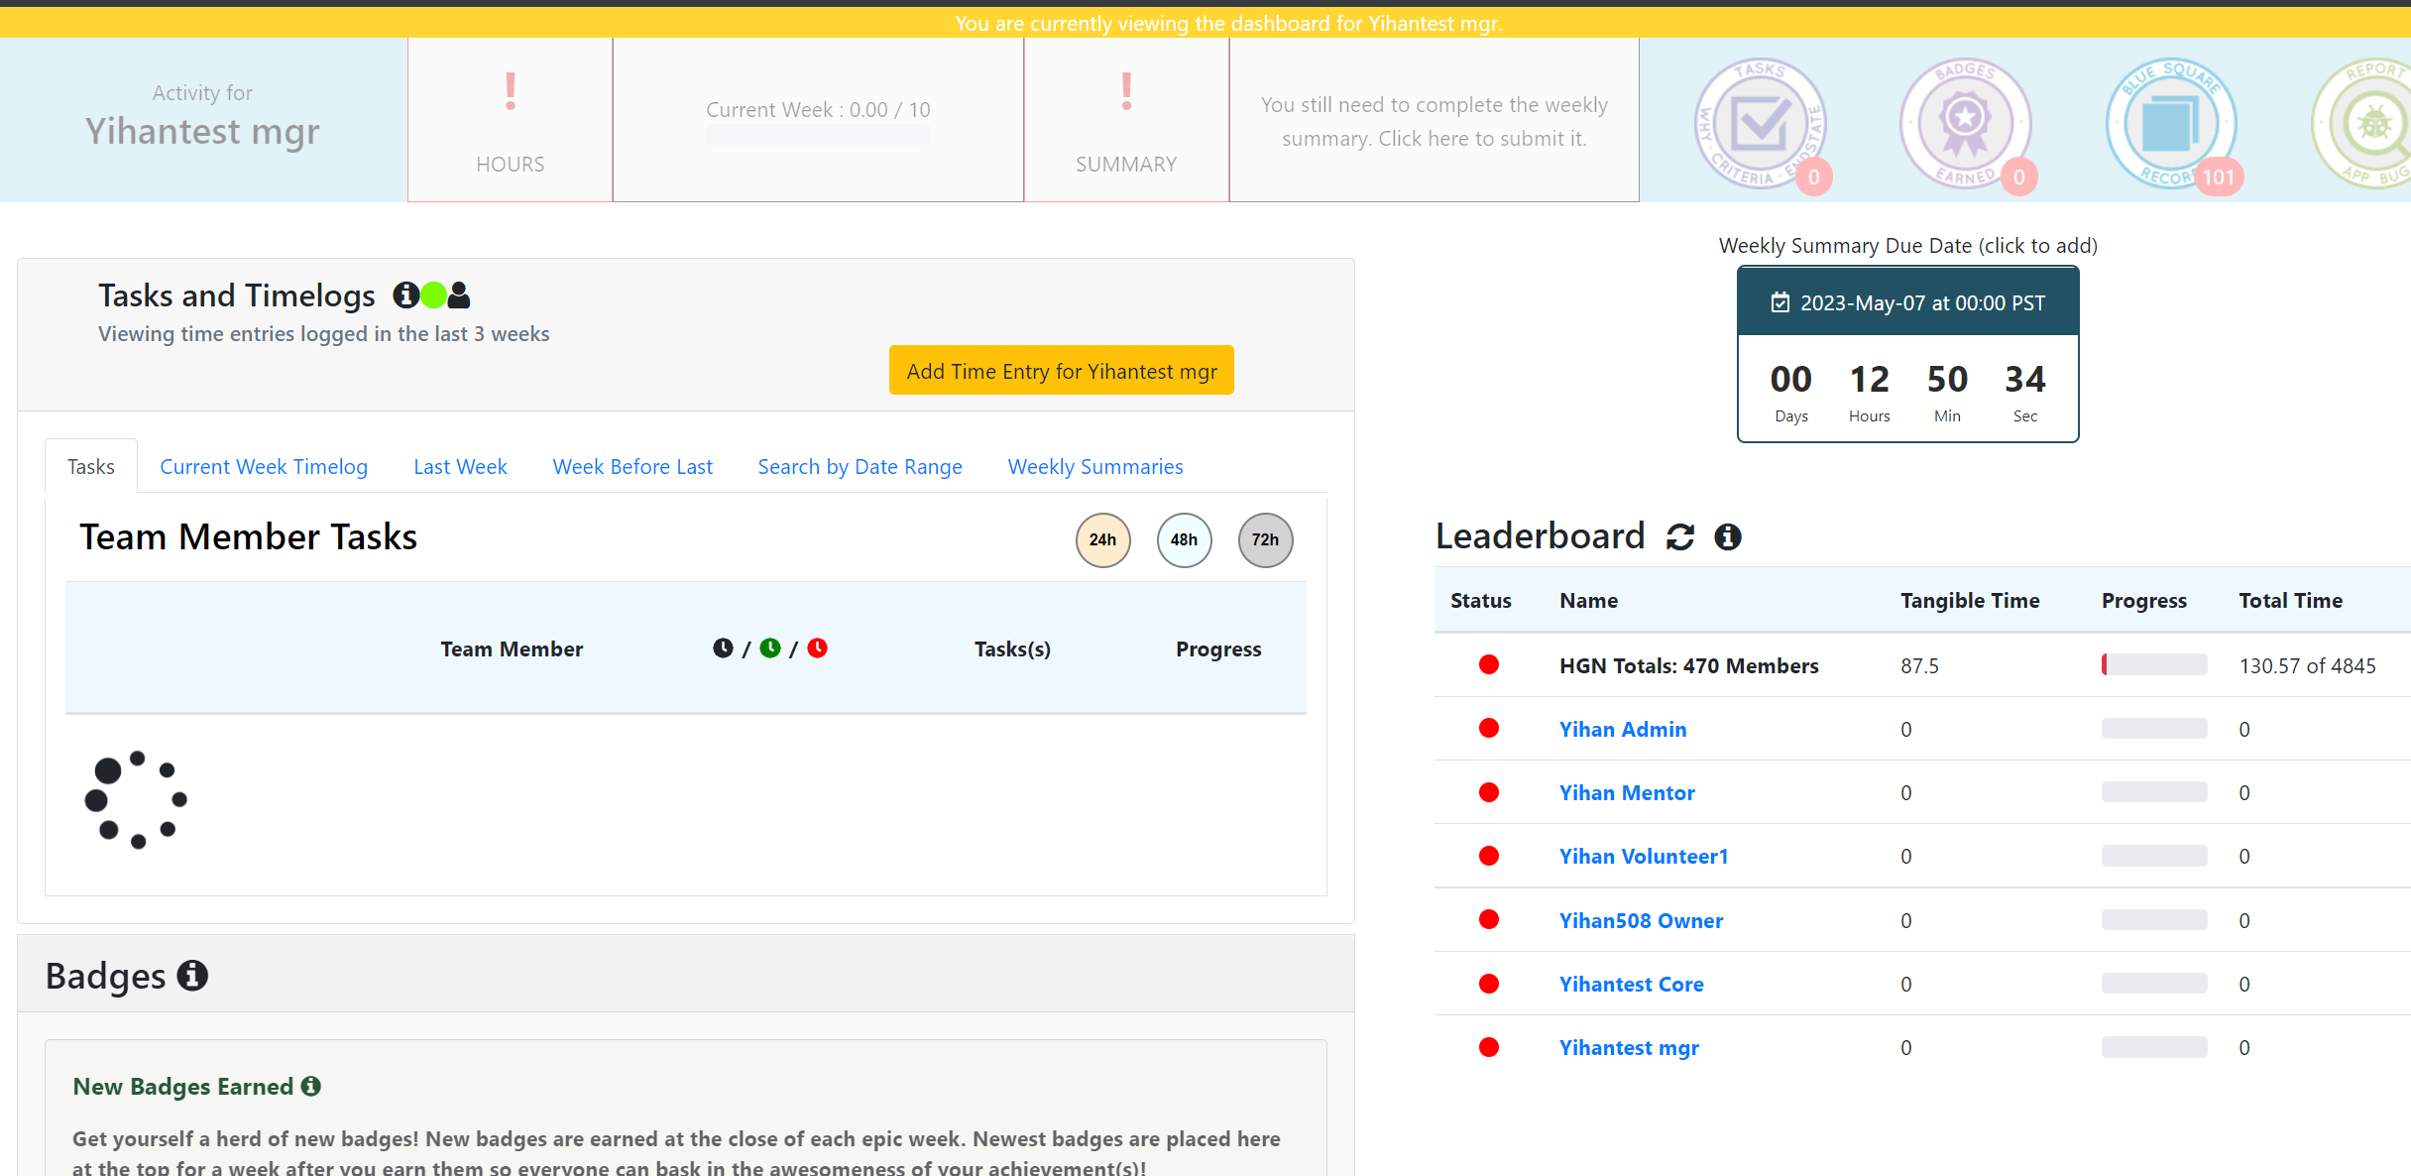Click the Tasks criteria badge icon

click(1761, 124)
